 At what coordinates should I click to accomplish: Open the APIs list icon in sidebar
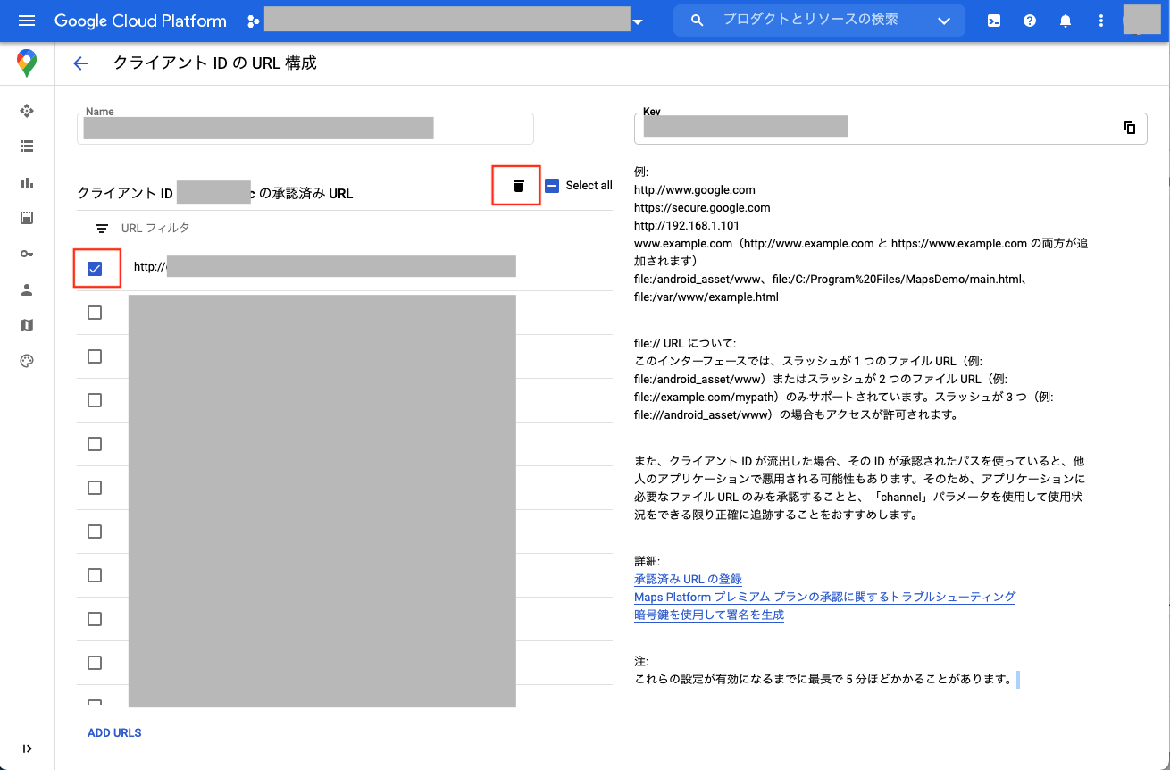coord(27,146)
